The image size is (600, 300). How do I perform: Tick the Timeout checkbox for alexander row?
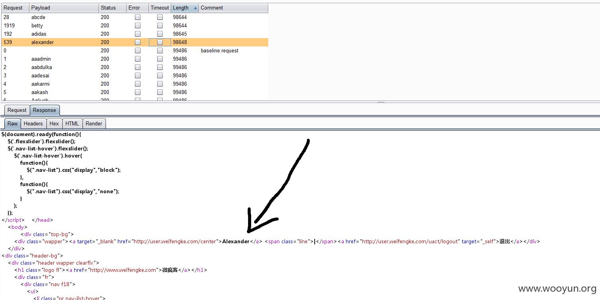160,42
